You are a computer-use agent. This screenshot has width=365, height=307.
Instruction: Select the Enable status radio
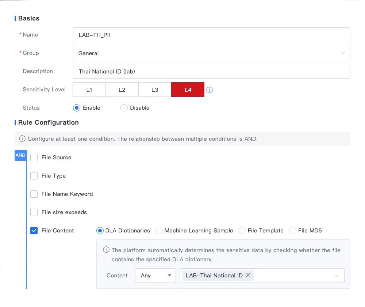pyautogui.click(x=77, y=108)
